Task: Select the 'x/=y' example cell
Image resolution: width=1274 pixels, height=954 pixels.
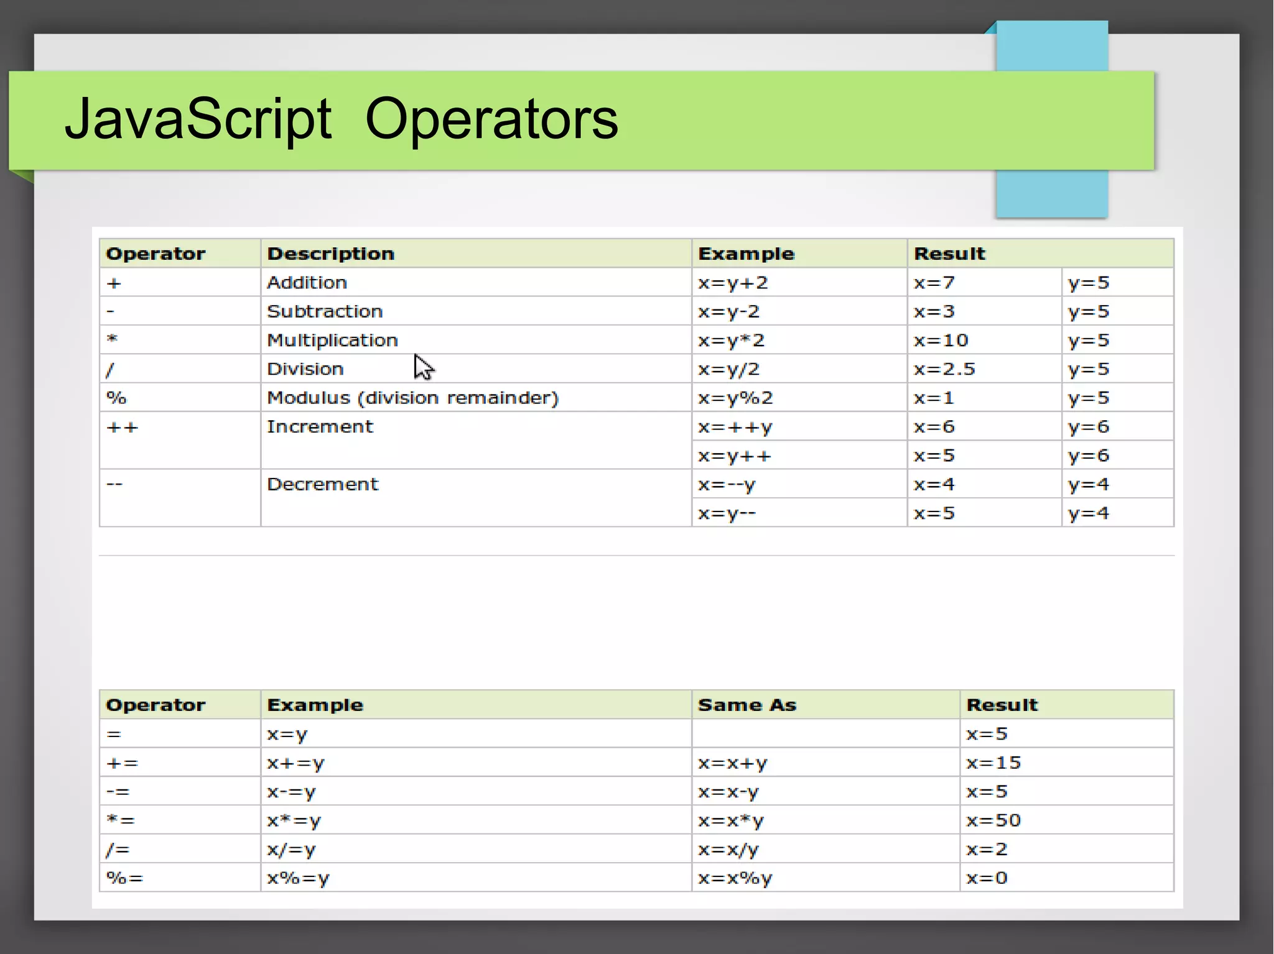Action: point(476,848)
